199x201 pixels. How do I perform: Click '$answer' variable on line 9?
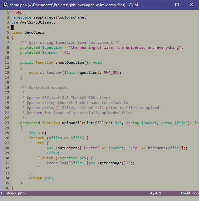[50, 52]
